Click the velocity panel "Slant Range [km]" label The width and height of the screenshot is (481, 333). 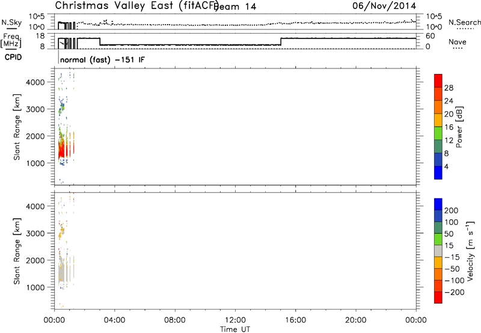(17, 251)
